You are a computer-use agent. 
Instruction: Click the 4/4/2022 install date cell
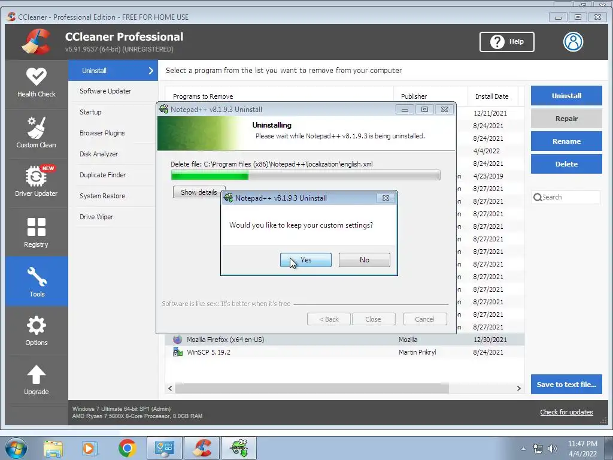point(486,151)
